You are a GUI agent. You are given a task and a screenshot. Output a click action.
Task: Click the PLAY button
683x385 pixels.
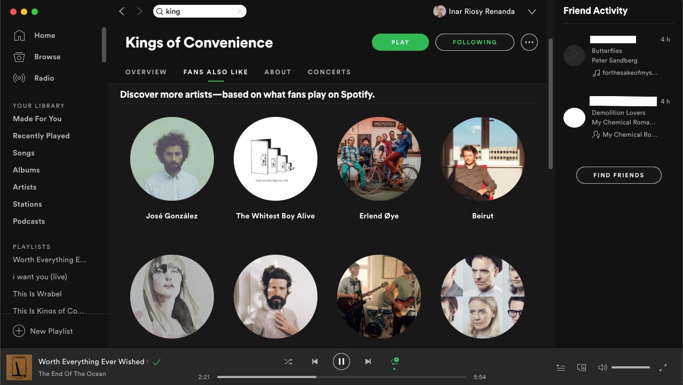[x=400, y=42]
